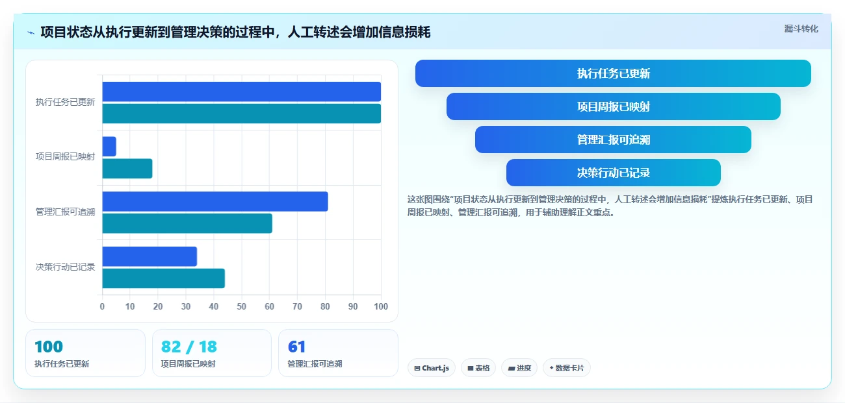Click the description paragraph under the funnel
This screenshot has height=403, width=845.
click(x=610, y=206)
